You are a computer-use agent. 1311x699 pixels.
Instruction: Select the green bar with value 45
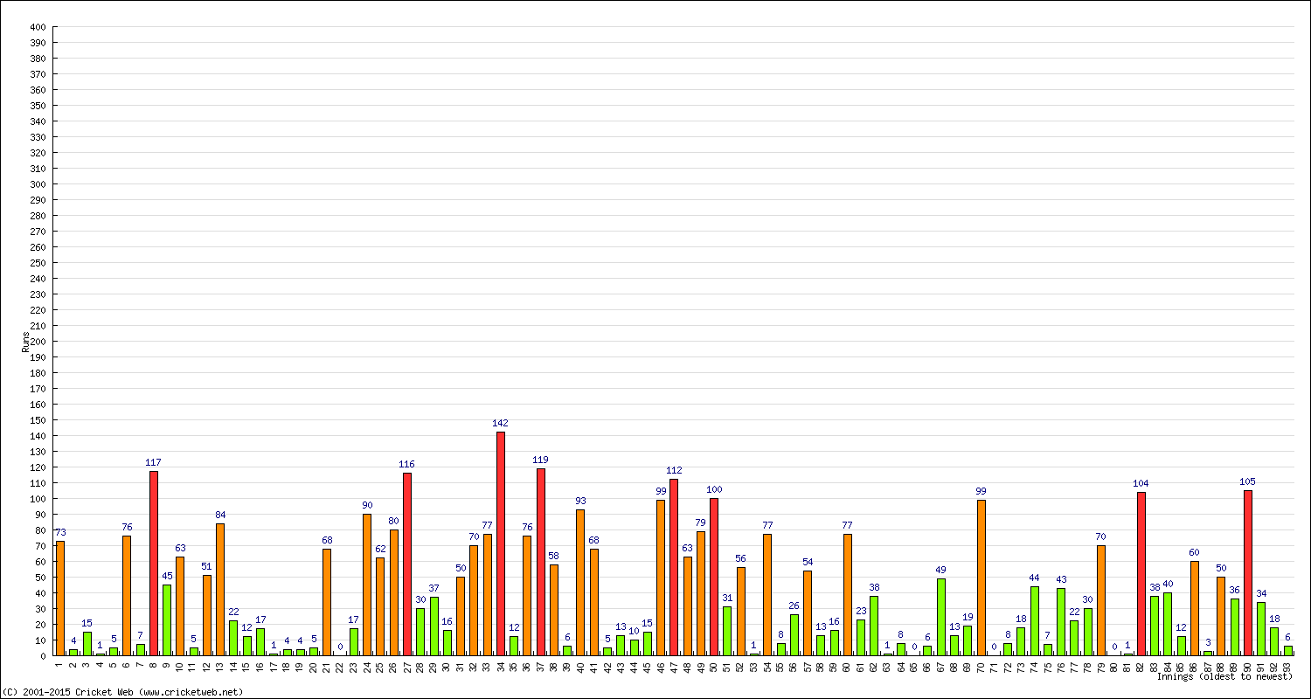[167, 620]
